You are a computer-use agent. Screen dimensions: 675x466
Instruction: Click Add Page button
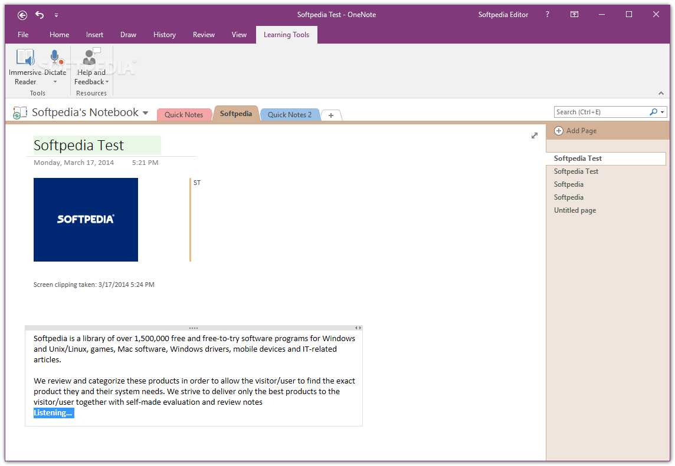click(575, 131)
